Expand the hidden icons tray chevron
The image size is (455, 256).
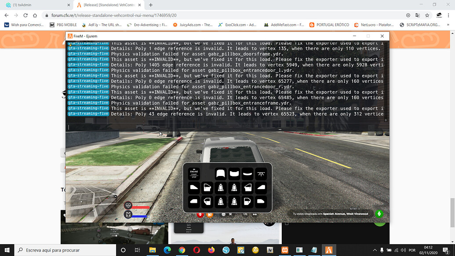click(x=375, y=250)
